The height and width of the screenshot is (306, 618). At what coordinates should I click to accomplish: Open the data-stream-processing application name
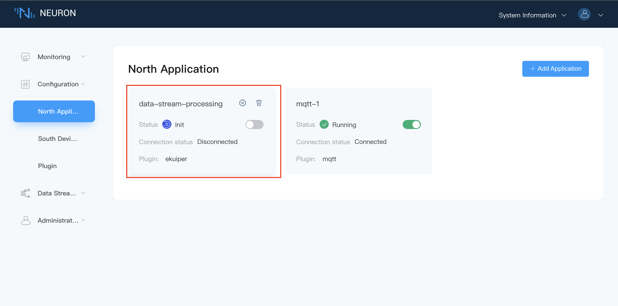(x=181, y=104)
